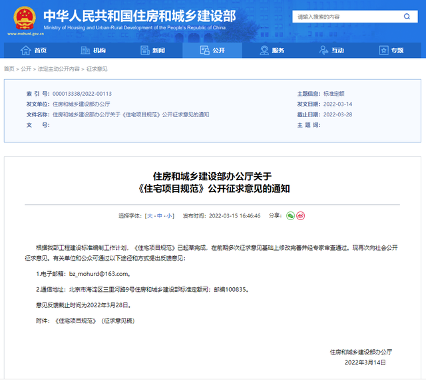Click the newspaper icon beside 新闻
Image resolution: width=426 pixels, height=385 pixels.
tap(145, 51)
